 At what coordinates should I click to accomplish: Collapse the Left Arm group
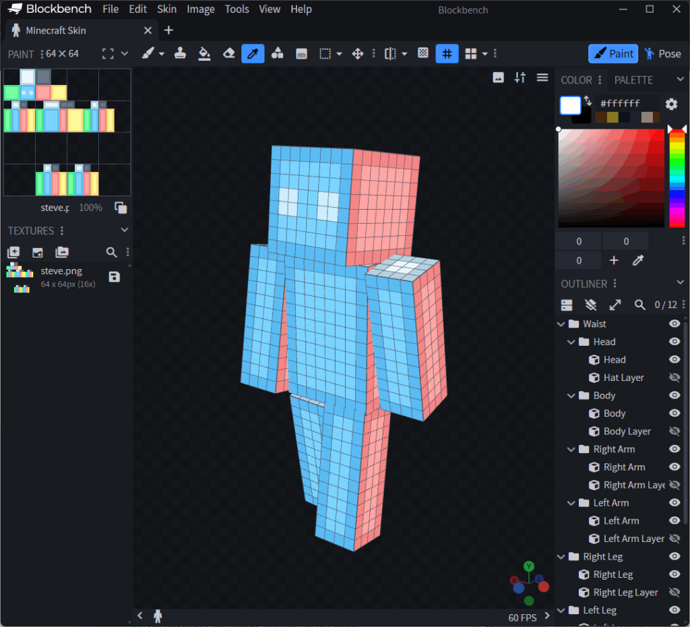[x=571, y=503]
